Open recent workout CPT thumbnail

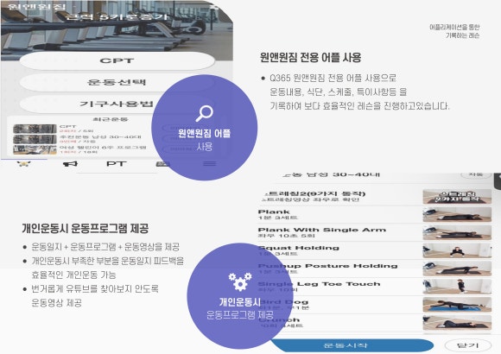(x=35, y=129)
